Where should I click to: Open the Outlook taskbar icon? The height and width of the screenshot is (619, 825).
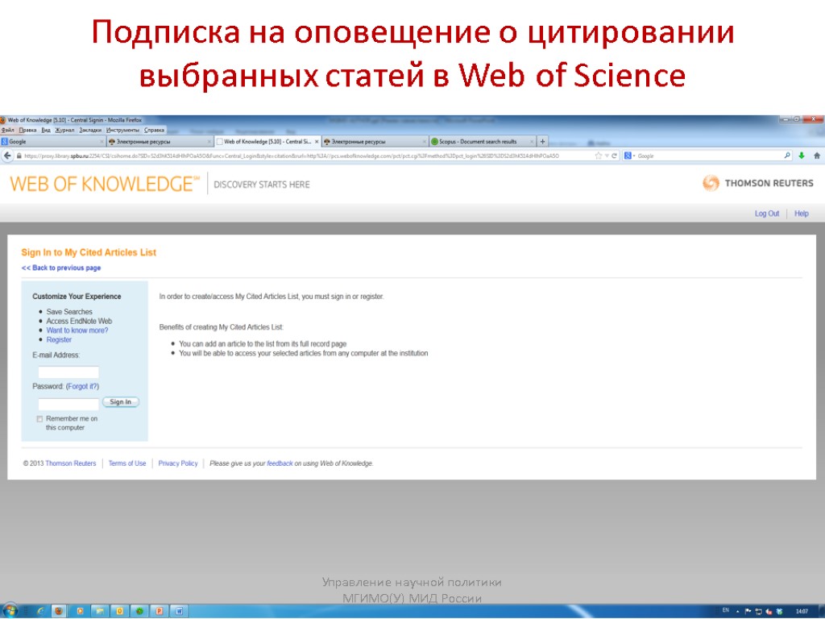click(x=119, y=611)
